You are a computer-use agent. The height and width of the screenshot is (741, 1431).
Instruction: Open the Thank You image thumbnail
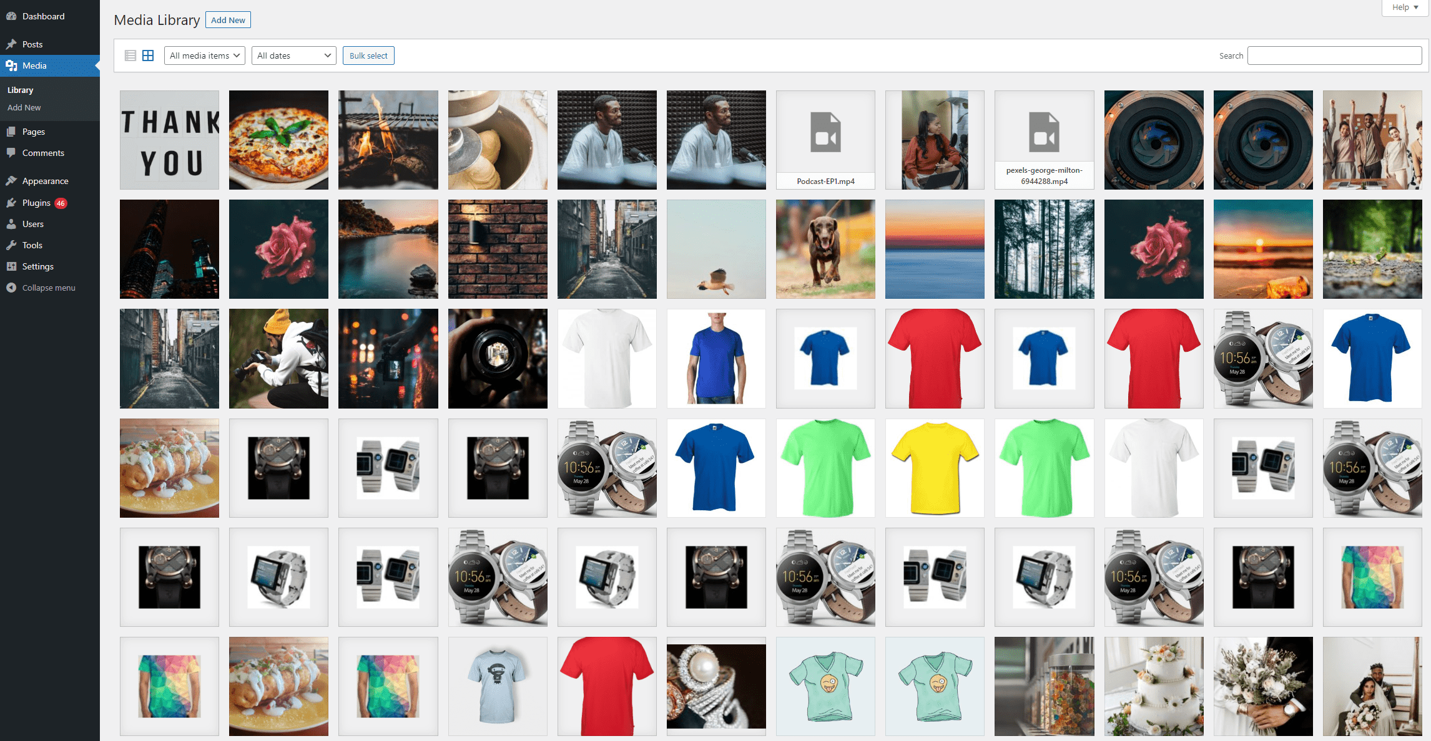pos(169,140)
